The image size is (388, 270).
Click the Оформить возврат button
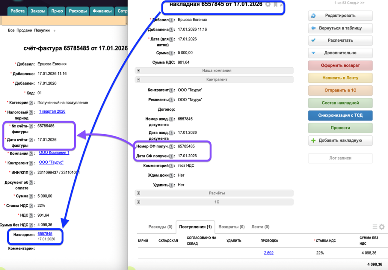click(340, 65)
